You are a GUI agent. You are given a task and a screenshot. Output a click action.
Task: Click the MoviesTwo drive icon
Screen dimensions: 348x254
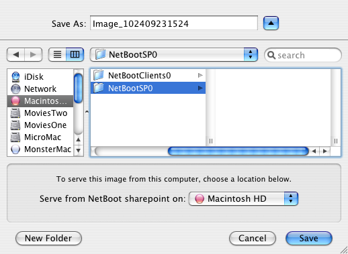[15, 113]
